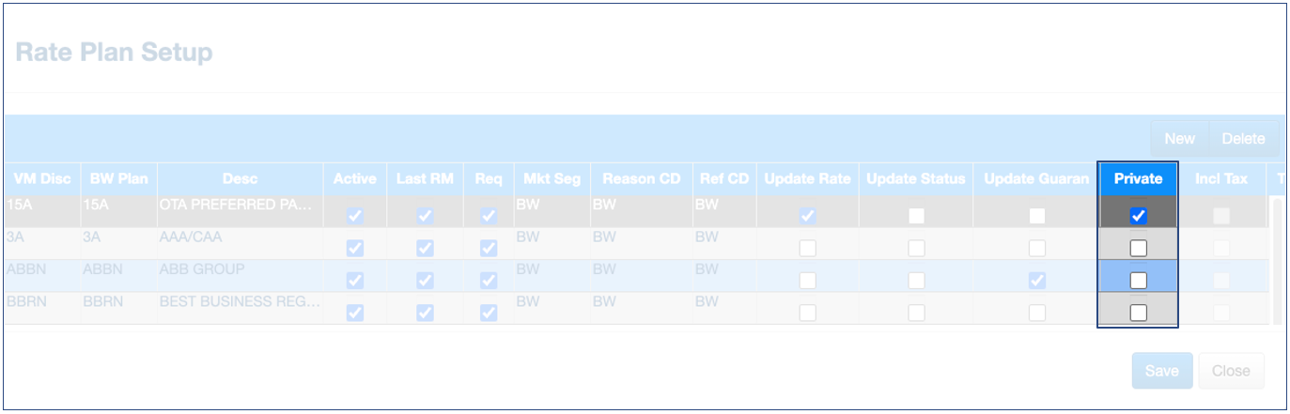1290x414 pixels.
Task: Toggle Active checkbox for AAA/CAA row
Action: [354, 248]
